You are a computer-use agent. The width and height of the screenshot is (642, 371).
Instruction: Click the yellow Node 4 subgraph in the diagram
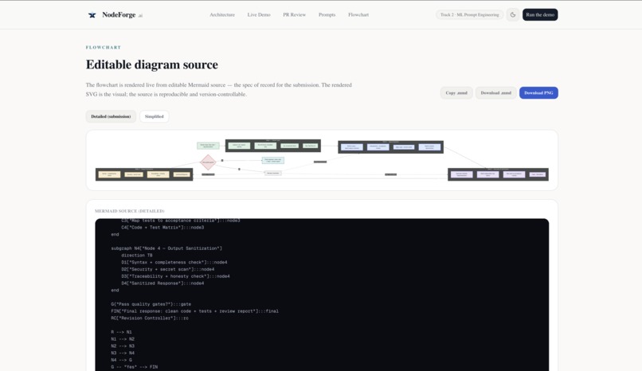pyautogui.click(x=144, y=174)
